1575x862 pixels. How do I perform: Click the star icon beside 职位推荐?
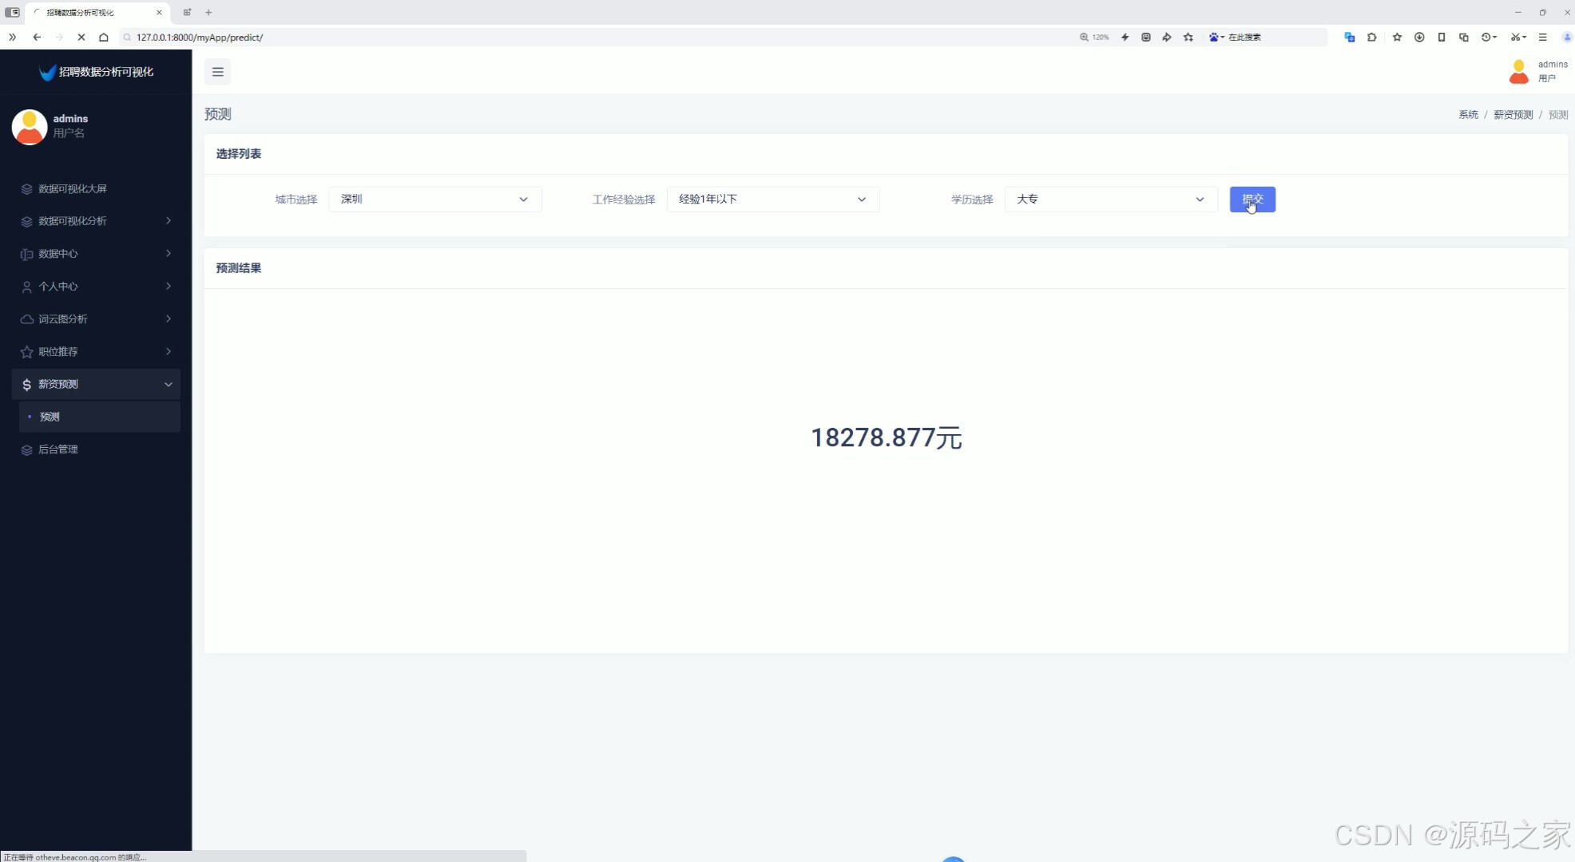(x=26, y=352)
